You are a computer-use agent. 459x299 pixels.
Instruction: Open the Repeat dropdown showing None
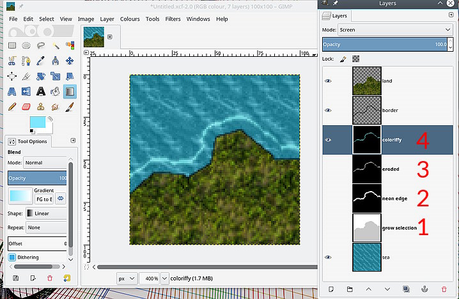[x=47, y=227]
